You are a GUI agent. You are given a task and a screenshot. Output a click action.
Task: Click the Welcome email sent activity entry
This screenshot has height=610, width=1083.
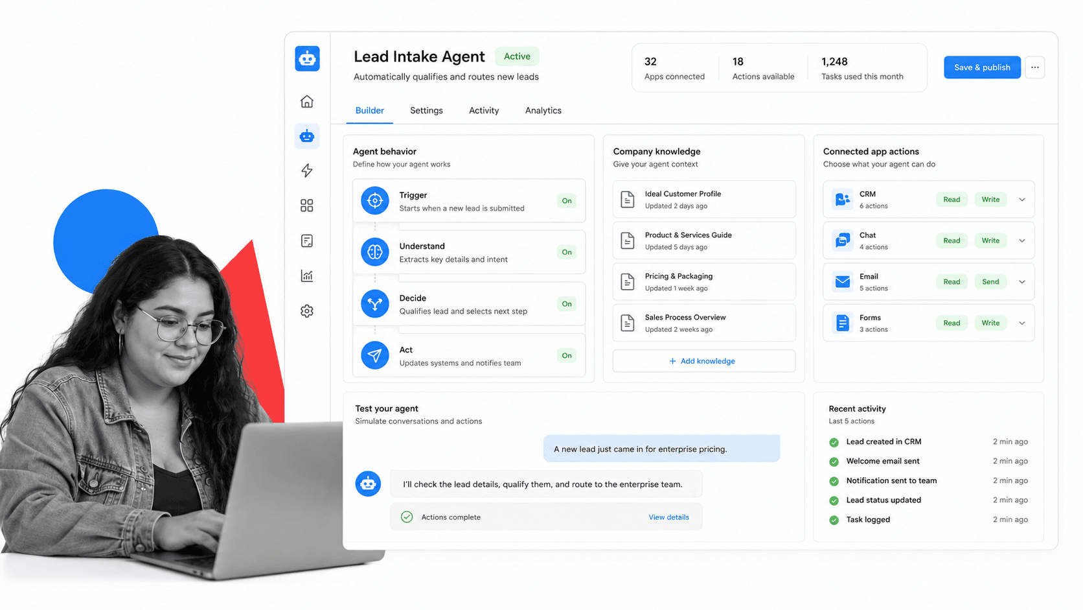pos(928,462)
